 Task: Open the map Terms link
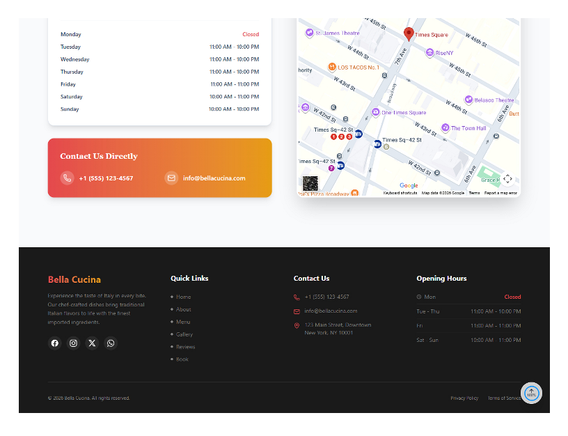tap(474, 193)
